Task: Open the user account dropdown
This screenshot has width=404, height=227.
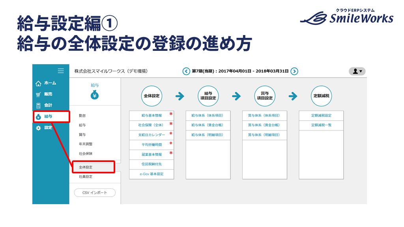Action: pyautogui.click(x=357, y=71)
